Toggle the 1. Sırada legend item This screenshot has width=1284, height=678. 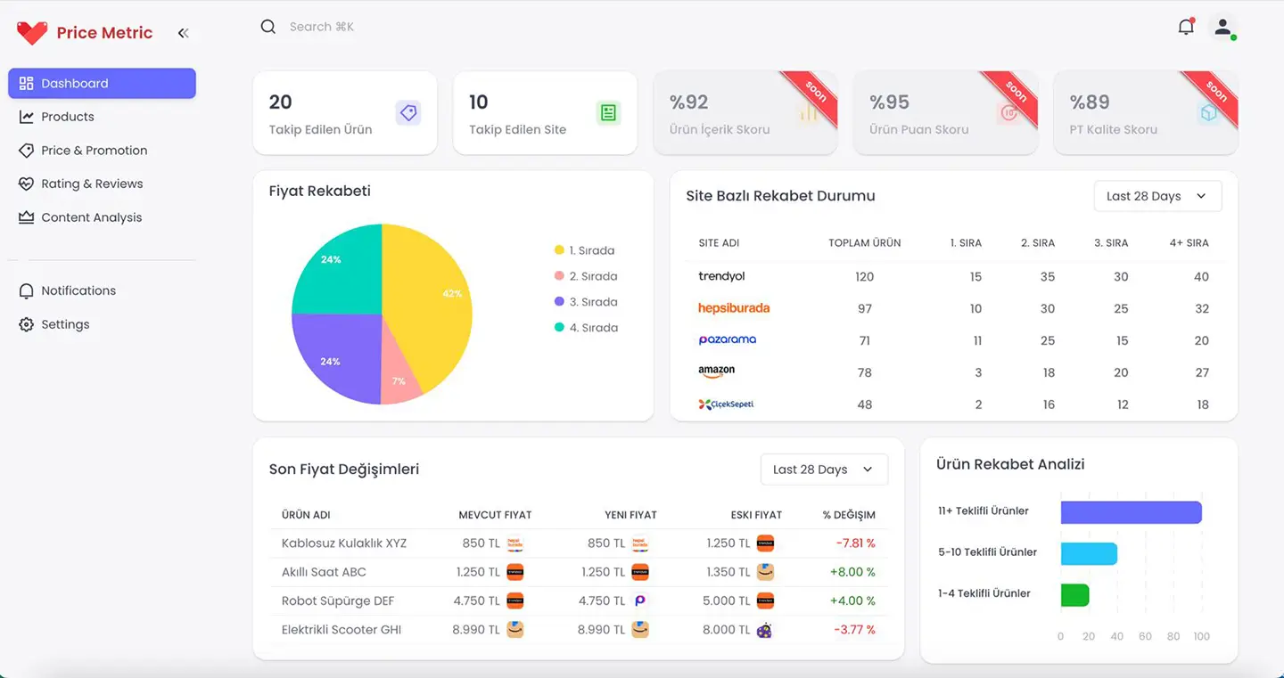click(x=585, y=250)
